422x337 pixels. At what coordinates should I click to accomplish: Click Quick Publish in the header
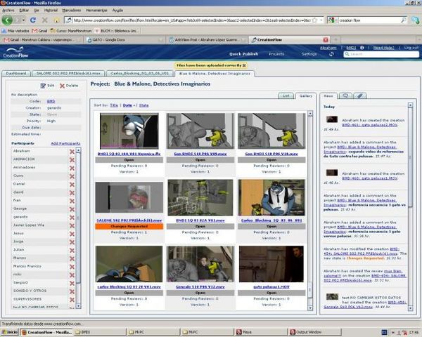(243, 54)
